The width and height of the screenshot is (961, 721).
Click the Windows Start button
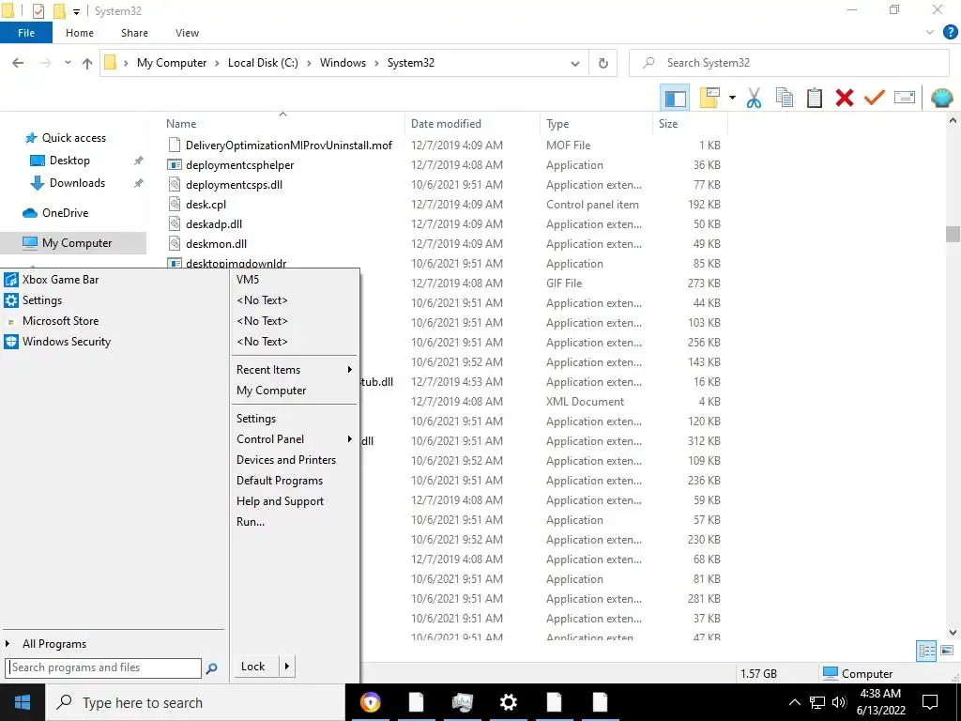click(23, 702)
